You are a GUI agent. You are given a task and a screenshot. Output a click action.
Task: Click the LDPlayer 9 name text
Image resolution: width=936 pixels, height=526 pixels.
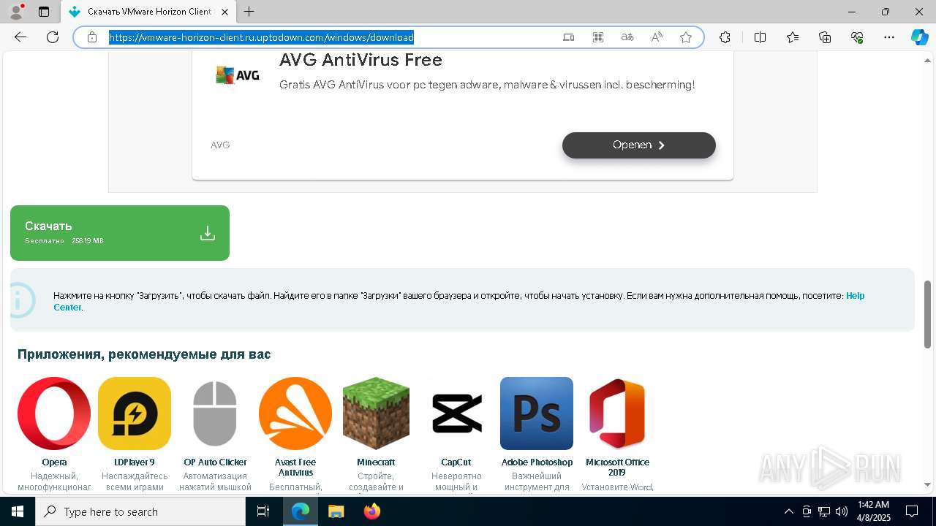(135, 462)
